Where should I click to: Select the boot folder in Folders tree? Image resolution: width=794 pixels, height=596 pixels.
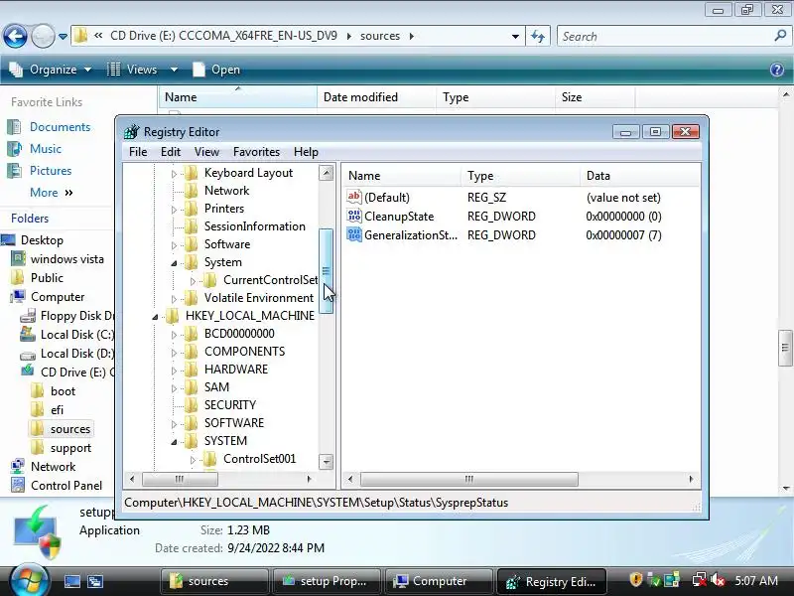63,391
